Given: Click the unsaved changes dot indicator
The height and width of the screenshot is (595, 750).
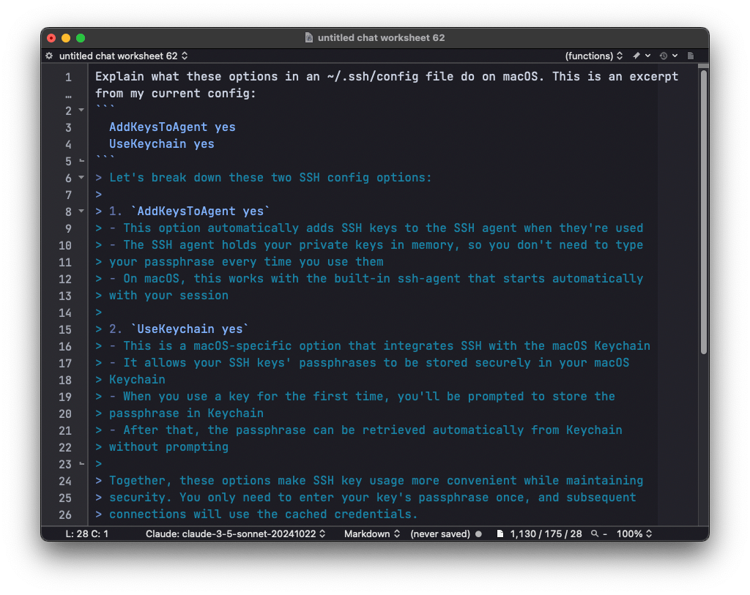Looking at the screenshot, I should (478, 534).
